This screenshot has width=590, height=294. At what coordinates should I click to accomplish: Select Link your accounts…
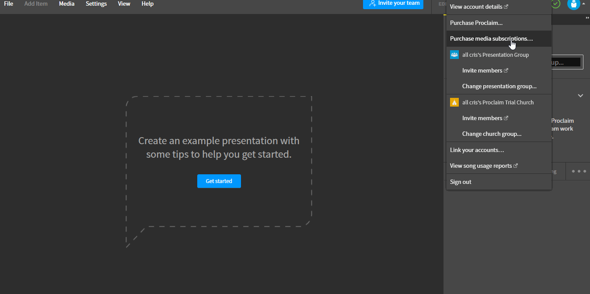pyautogui.click(x=499, y=150)
